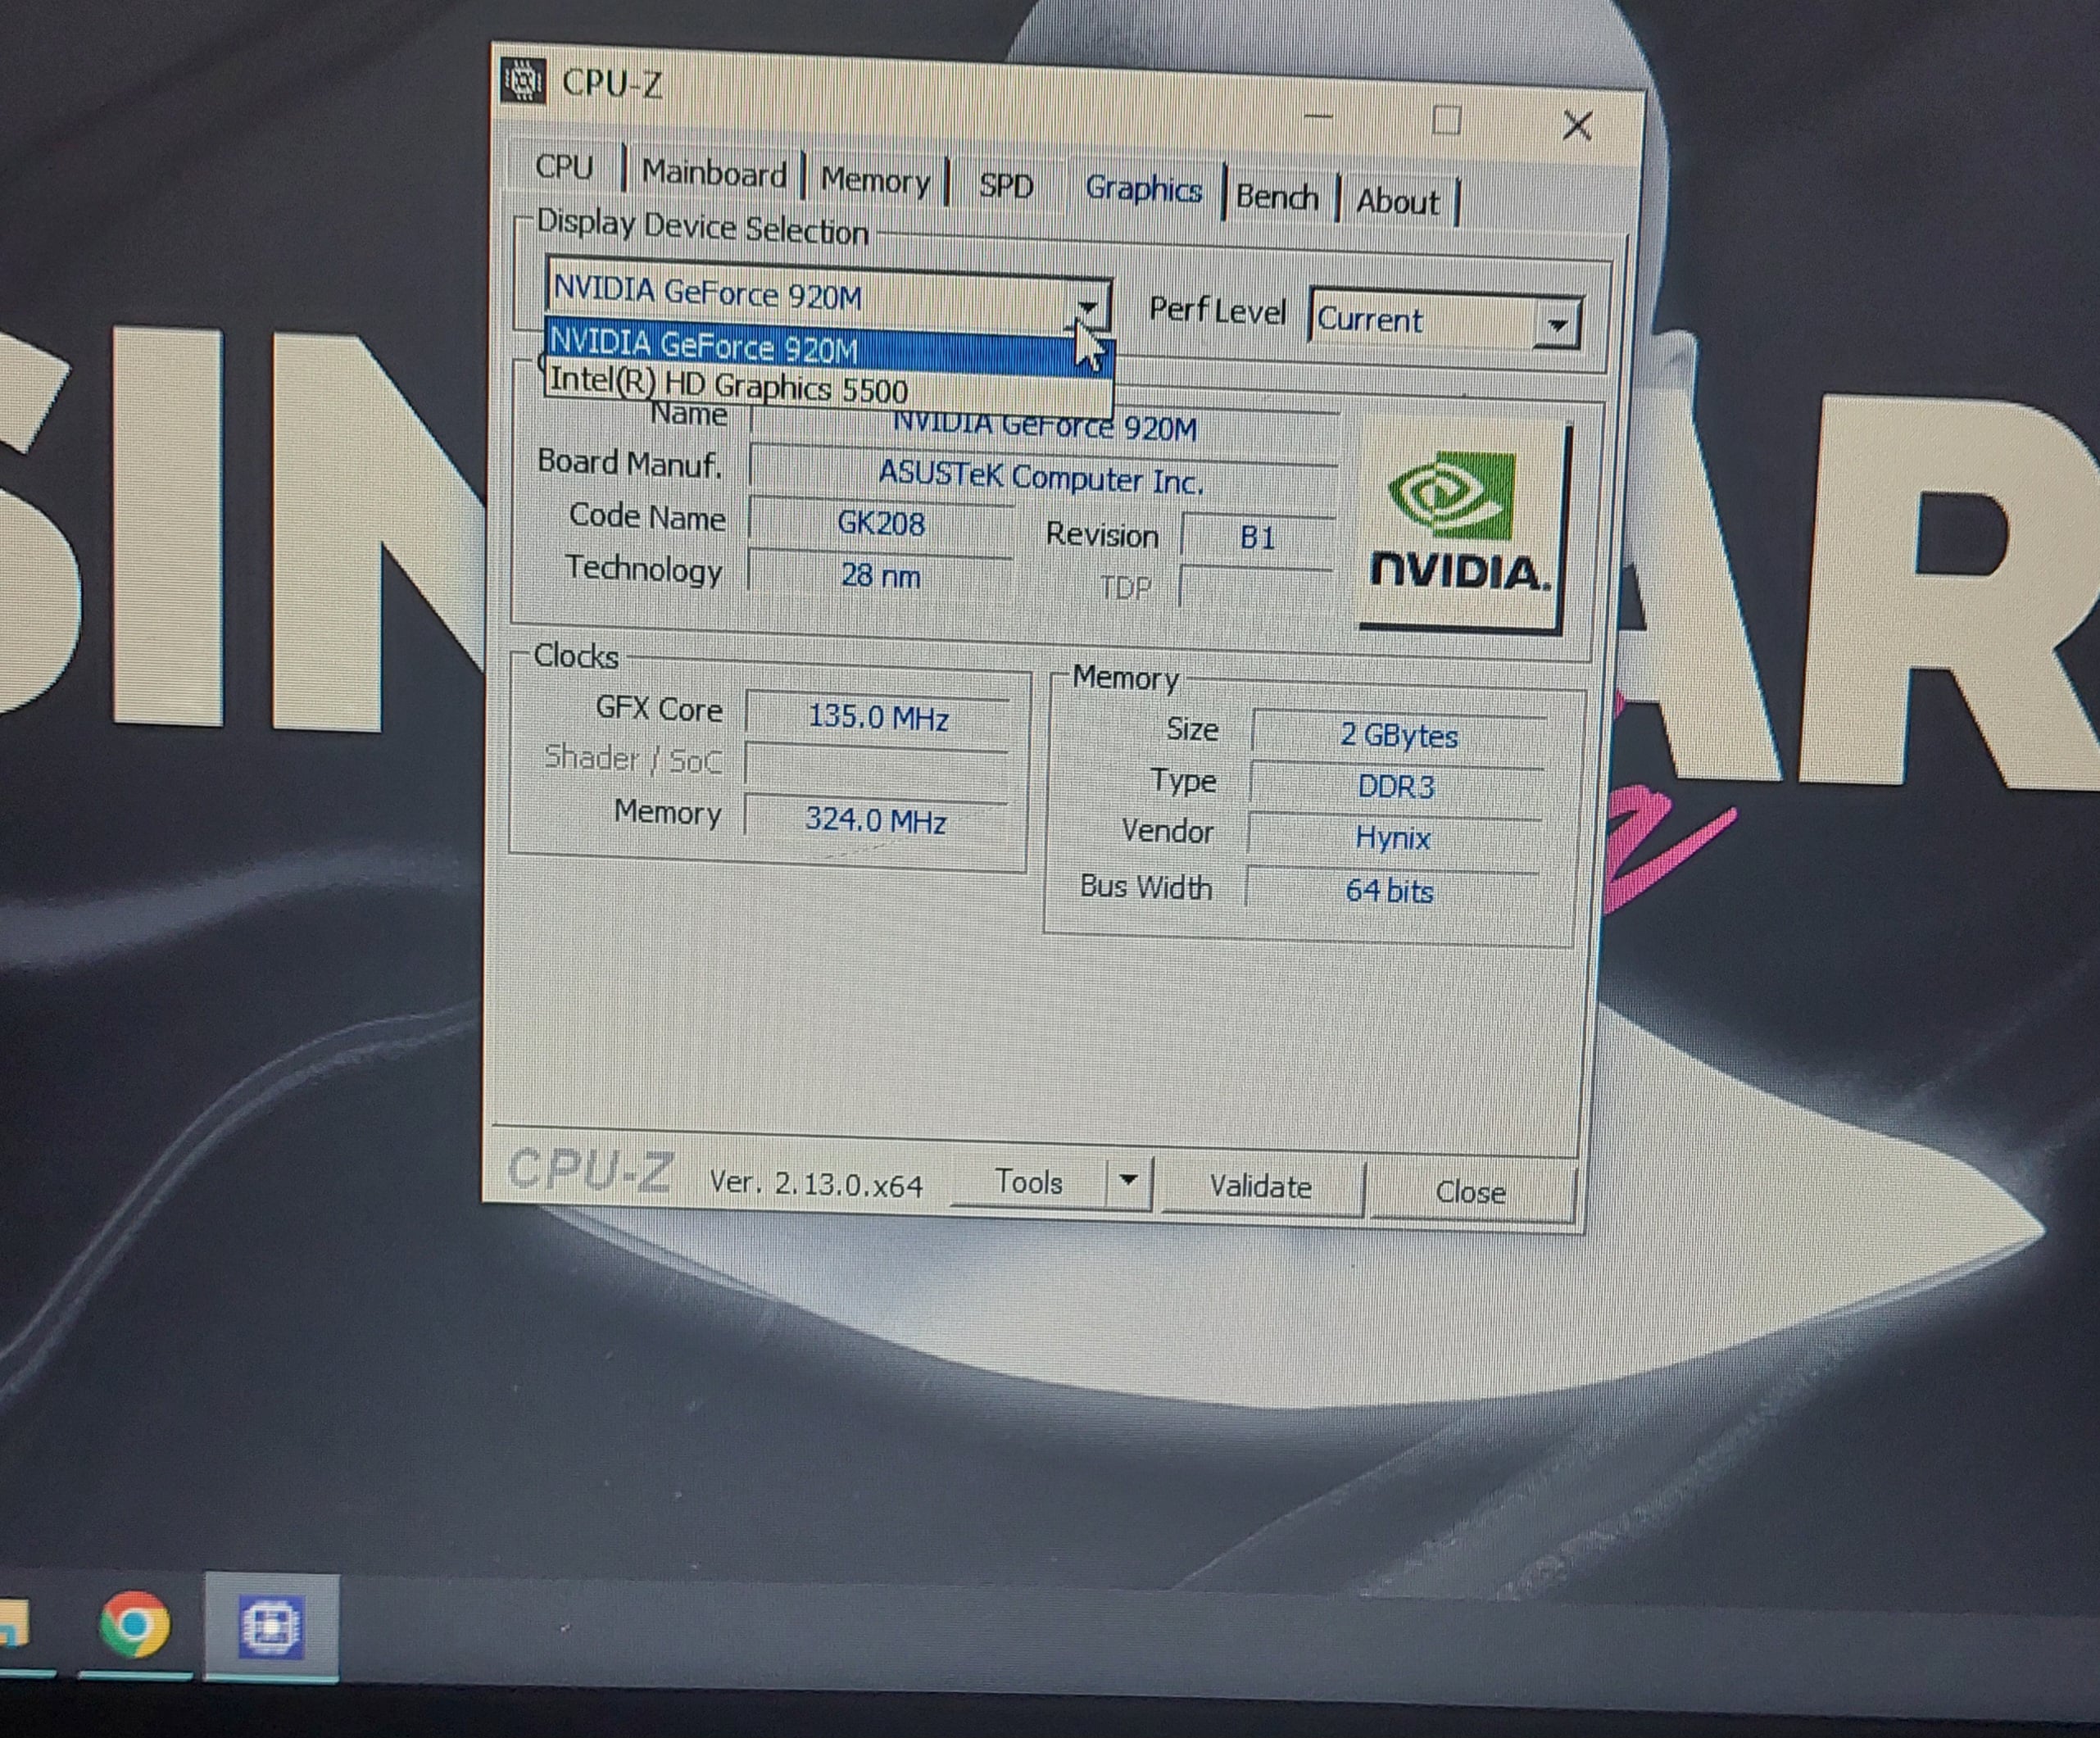Image resolution: width=2100 pixels, height=1738 pixels.
Task: Click the Clocks Memory 324.0 MHz value
Action: tap(875, 820)
